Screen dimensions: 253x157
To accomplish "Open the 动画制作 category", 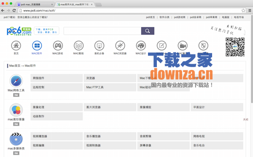I will click(57, 116).
